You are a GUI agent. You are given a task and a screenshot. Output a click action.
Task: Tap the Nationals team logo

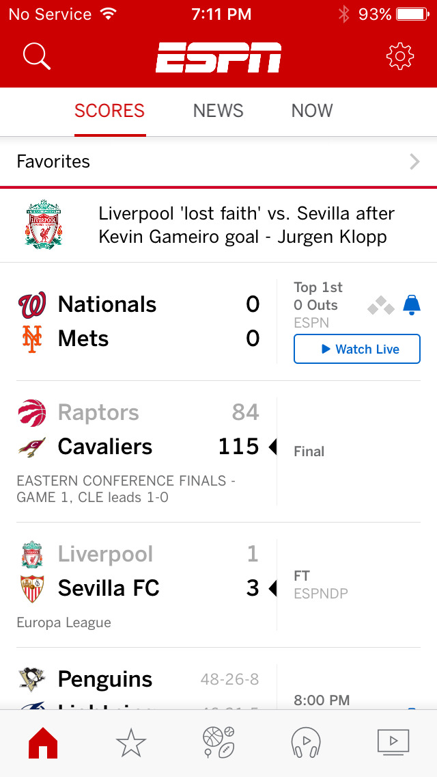coord(31,305)
